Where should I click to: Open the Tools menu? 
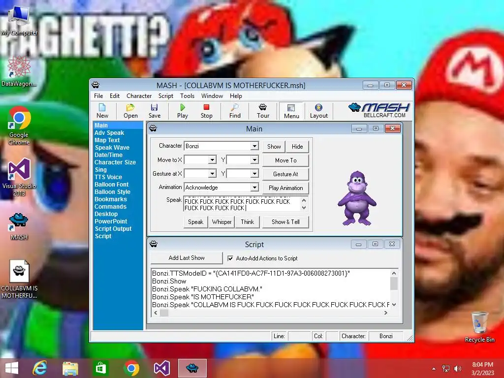[x=187, y=96]
